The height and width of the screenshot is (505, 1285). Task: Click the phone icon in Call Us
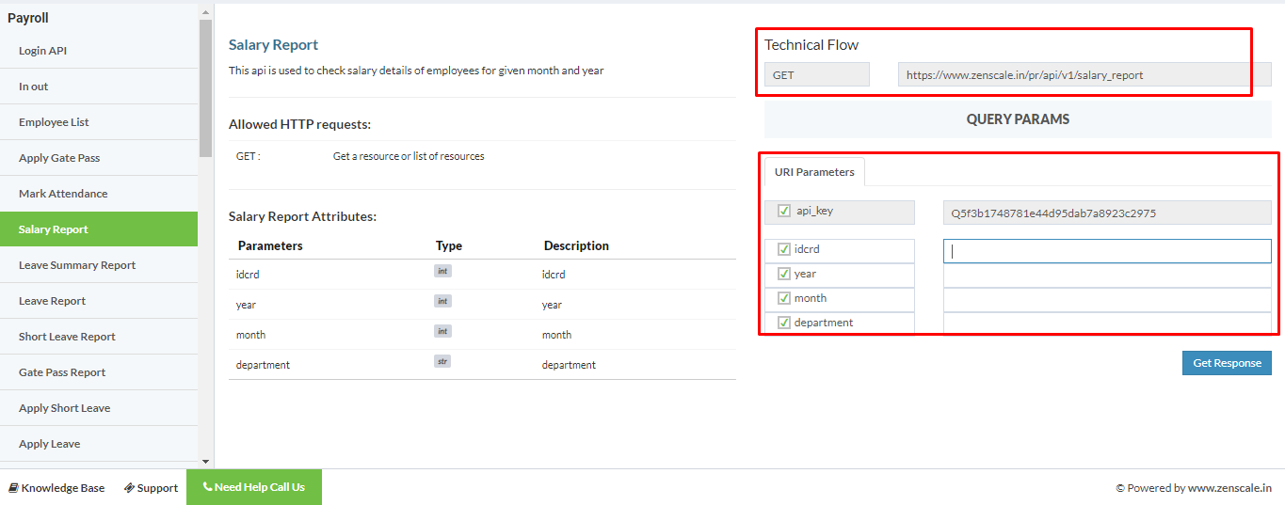click(207, 487)
